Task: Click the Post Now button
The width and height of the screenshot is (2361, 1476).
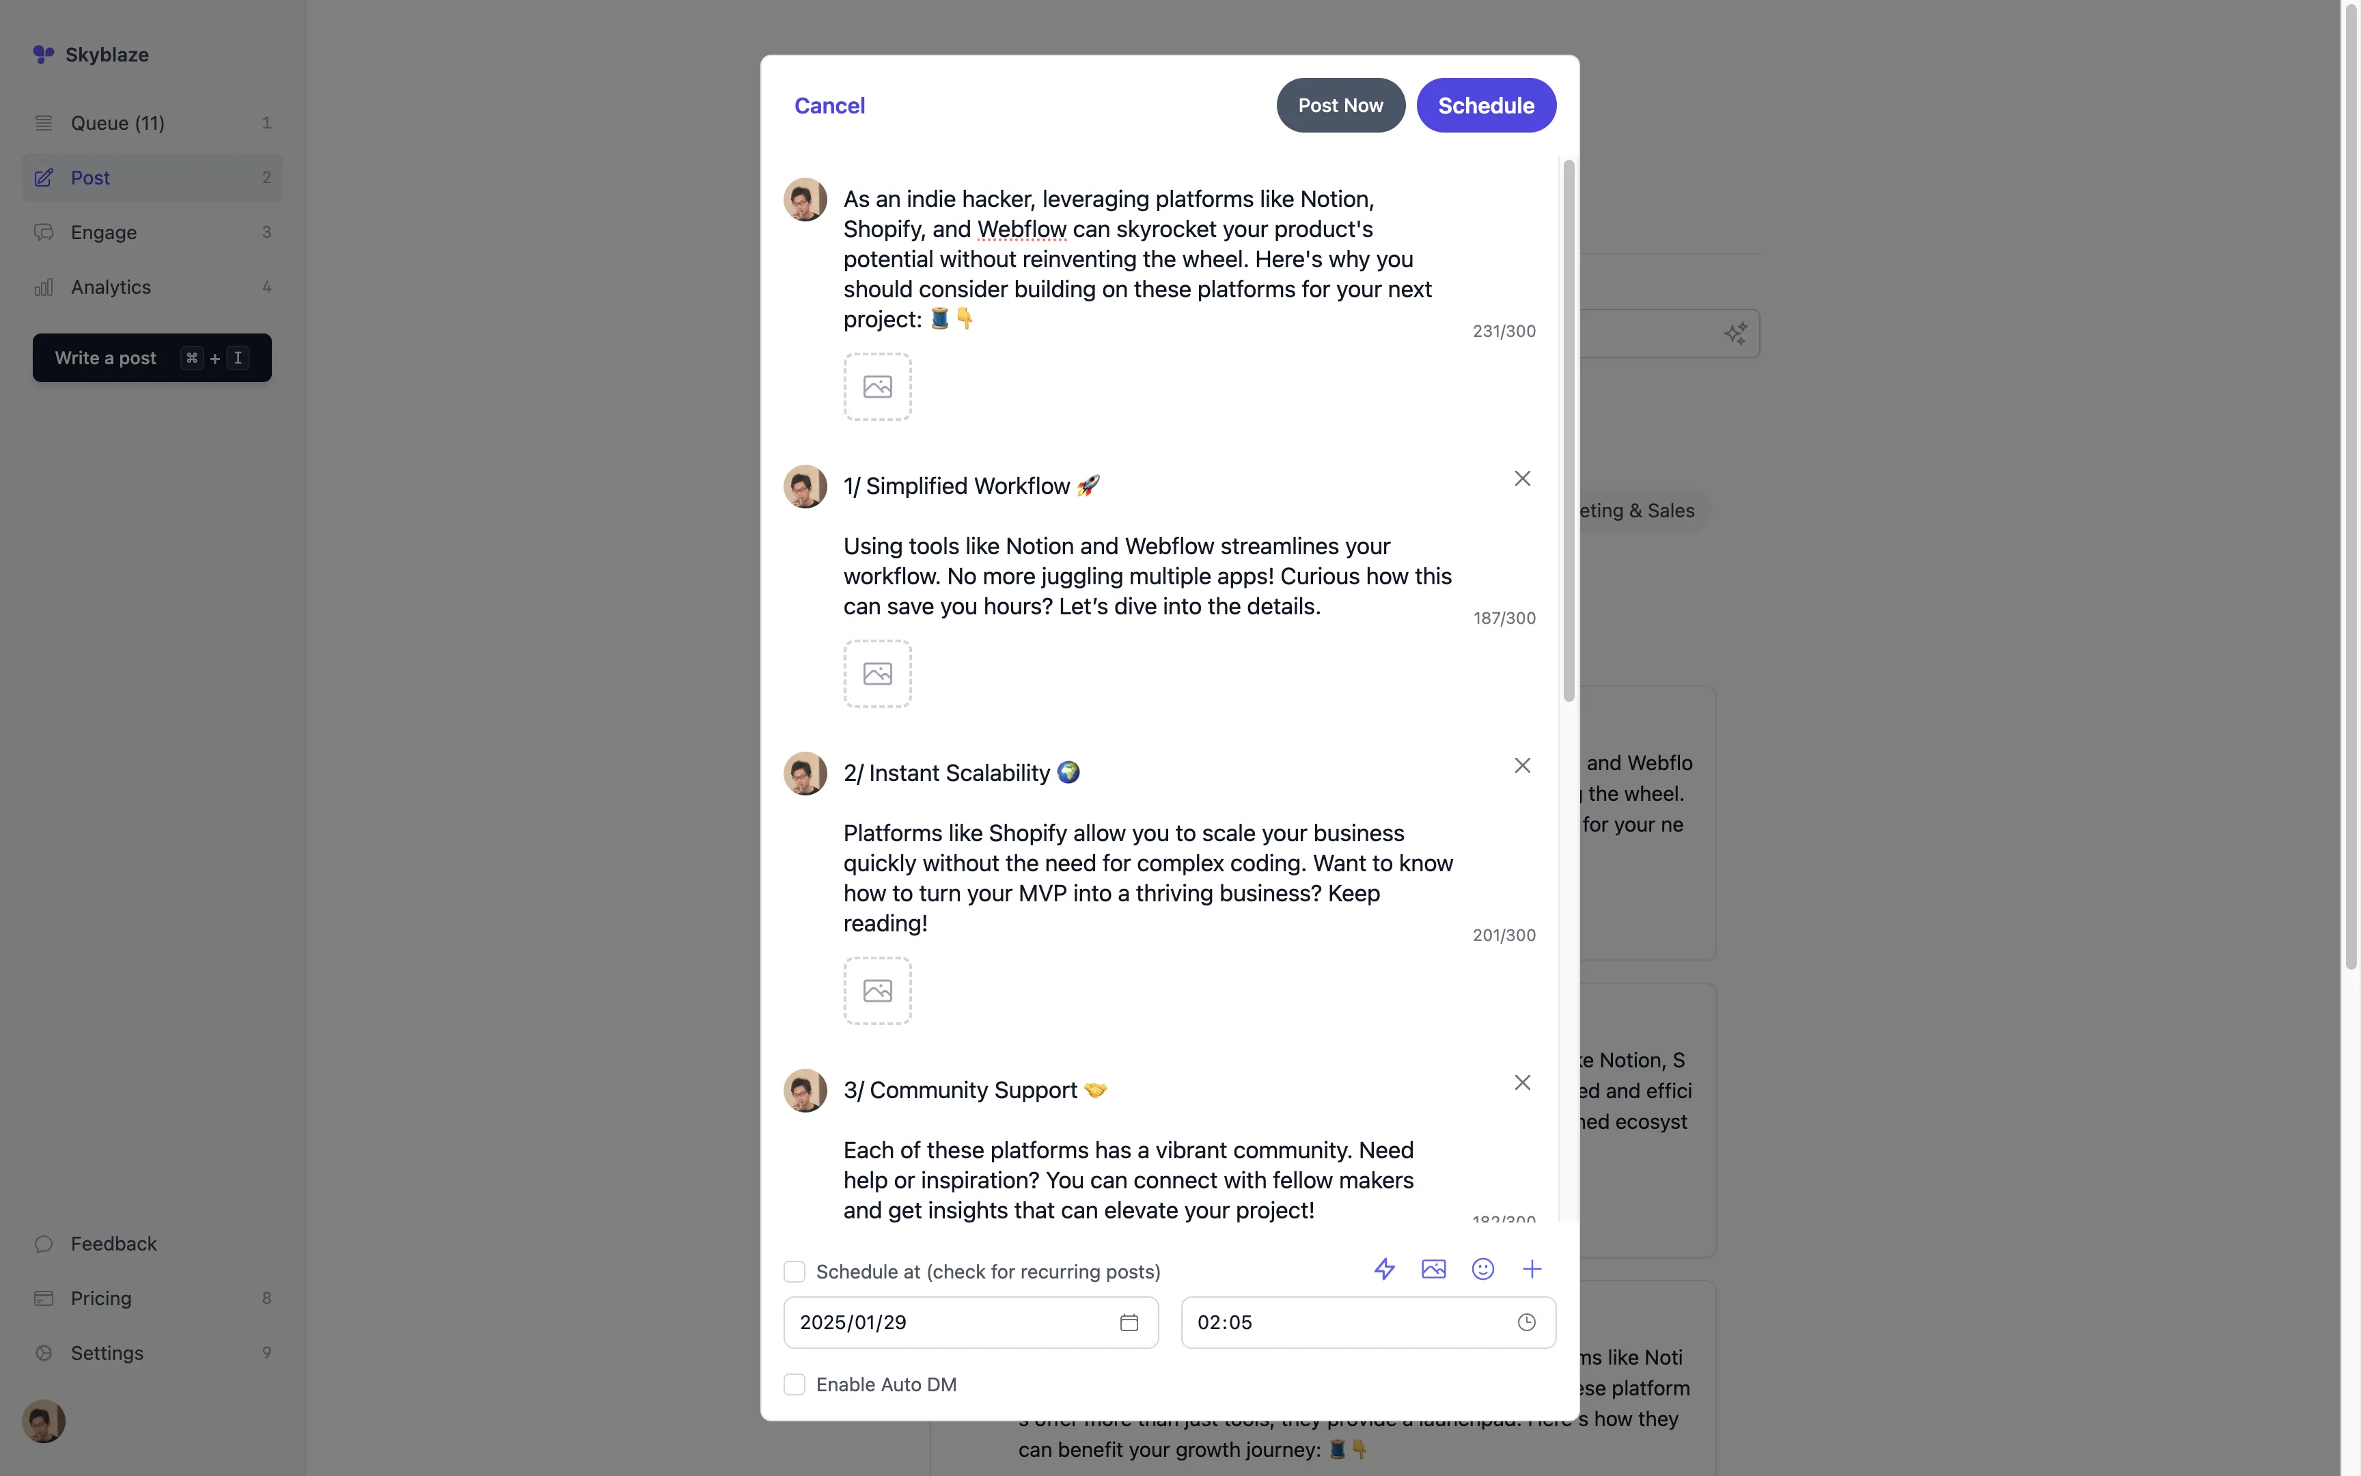Action: point(1341,104)
